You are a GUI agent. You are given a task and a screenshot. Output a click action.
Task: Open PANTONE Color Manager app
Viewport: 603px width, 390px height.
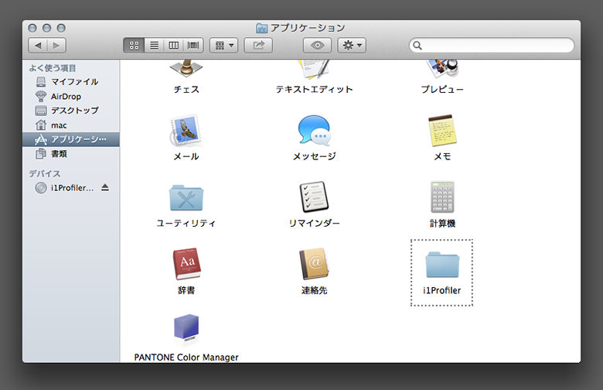(186, 329)
